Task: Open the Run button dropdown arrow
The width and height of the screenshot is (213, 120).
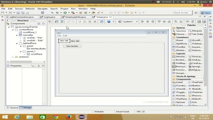Action: 69,13
